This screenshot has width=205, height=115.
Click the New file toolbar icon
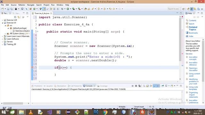click(x=3, y=9)
